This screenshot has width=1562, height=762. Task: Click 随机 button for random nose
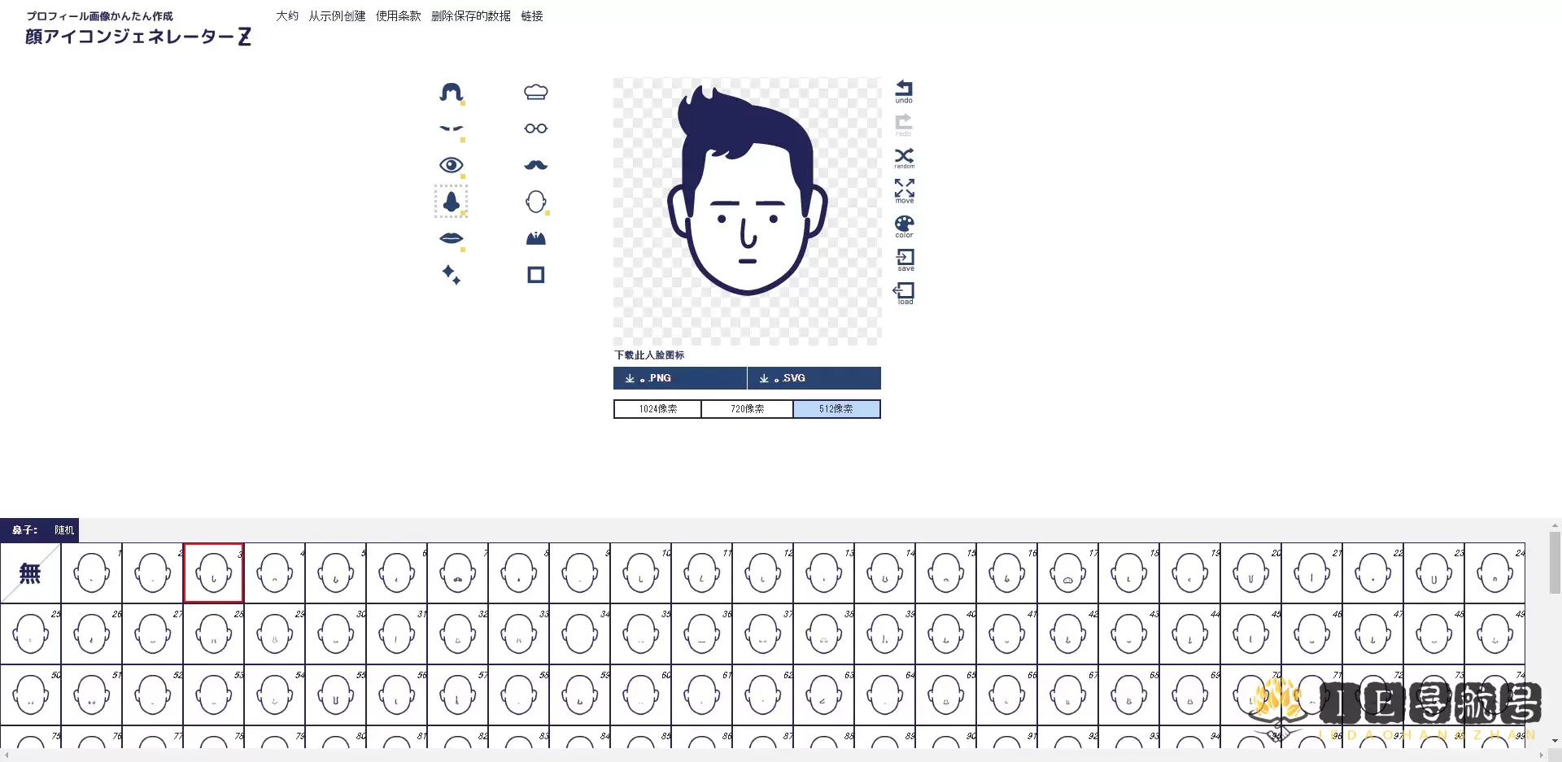64,530
